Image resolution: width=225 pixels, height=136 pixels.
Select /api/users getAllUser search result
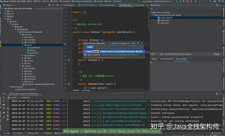click(x=114, y=55)
